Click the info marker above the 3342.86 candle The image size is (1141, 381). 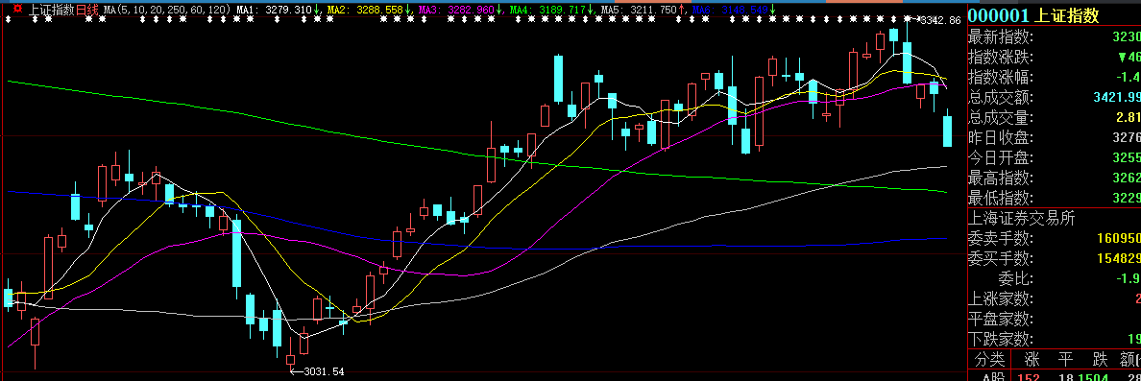[x=907, y=19]
